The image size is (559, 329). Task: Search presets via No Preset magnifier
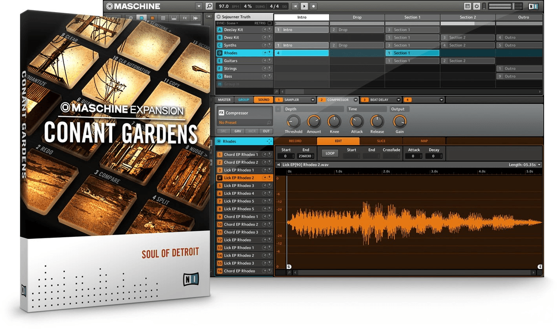click(x=269, y=123)
